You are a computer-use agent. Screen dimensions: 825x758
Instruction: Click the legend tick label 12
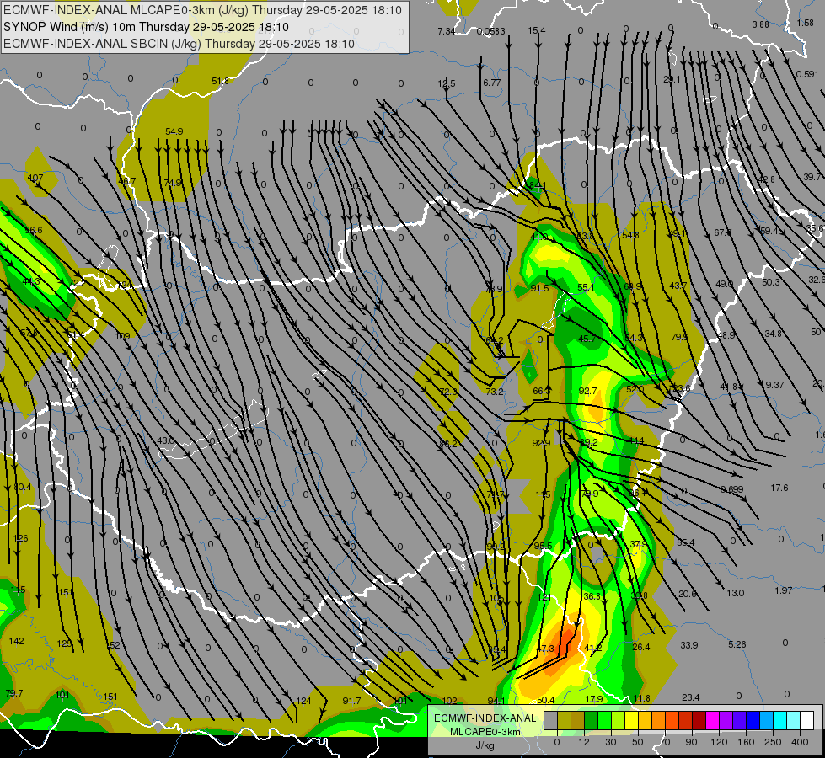[x=584, y=742]
